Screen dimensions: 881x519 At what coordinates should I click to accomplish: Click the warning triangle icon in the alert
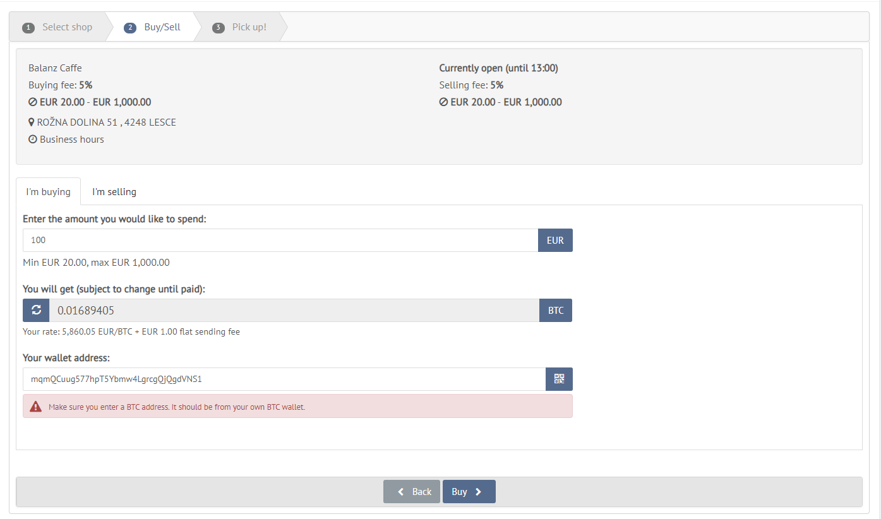pos(36,407)
